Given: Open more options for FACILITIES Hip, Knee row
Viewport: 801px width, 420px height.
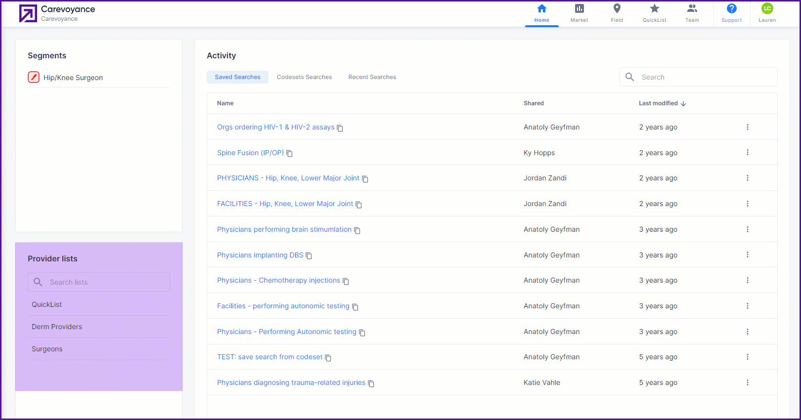Looking at the screenshot, I should (748, 204).
